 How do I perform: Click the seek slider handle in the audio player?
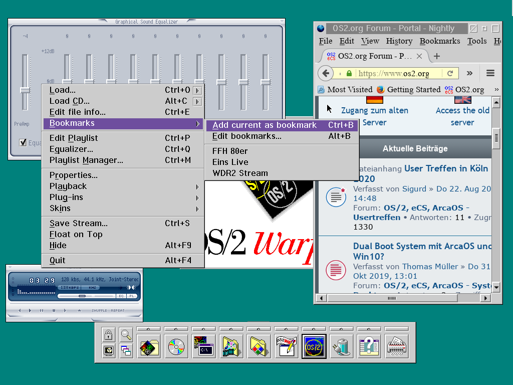[82, 296]
